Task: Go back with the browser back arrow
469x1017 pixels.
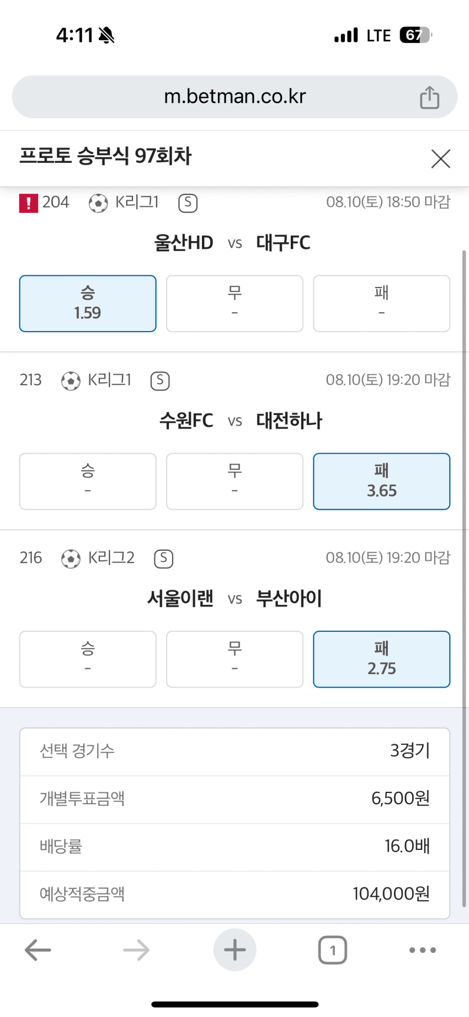Action: point(38,950)
